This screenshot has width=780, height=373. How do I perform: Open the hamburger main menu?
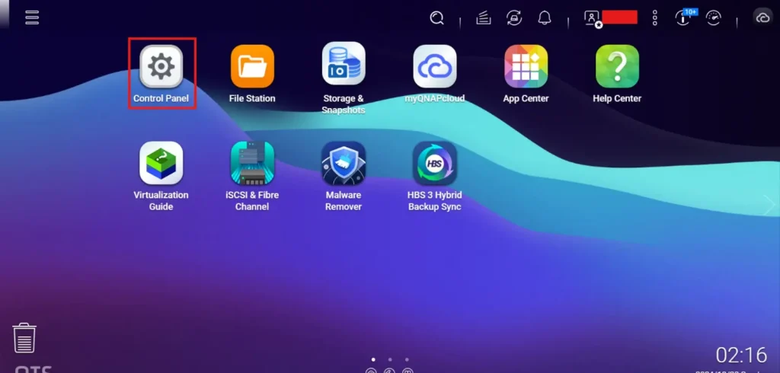click(x=32, y=18)
